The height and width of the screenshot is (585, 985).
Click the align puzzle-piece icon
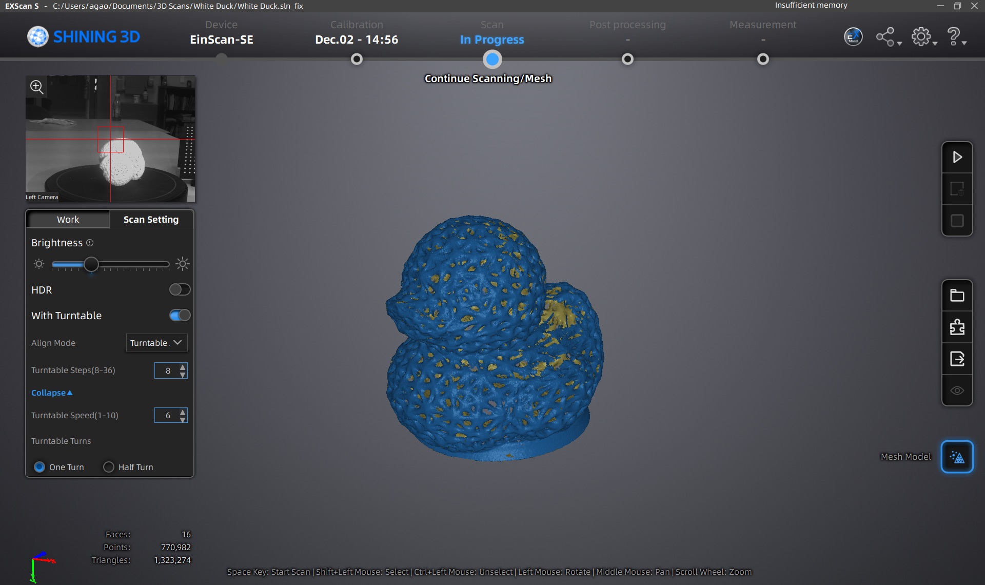[957, 327]
